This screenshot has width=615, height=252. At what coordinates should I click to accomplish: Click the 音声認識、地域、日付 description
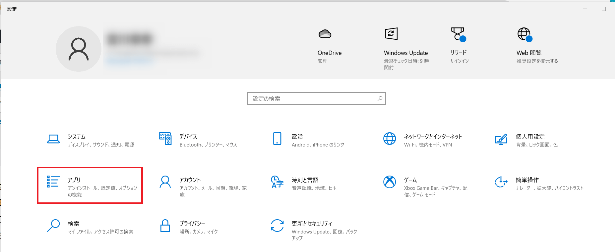tap(315, 188)
